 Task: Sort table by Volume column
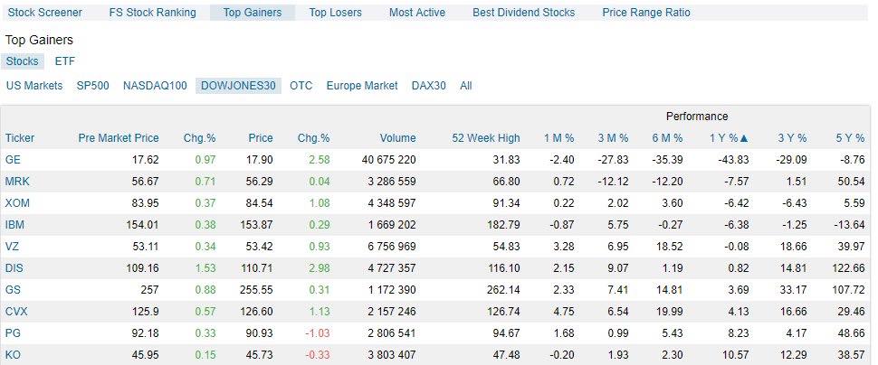(x=397, y=138)
